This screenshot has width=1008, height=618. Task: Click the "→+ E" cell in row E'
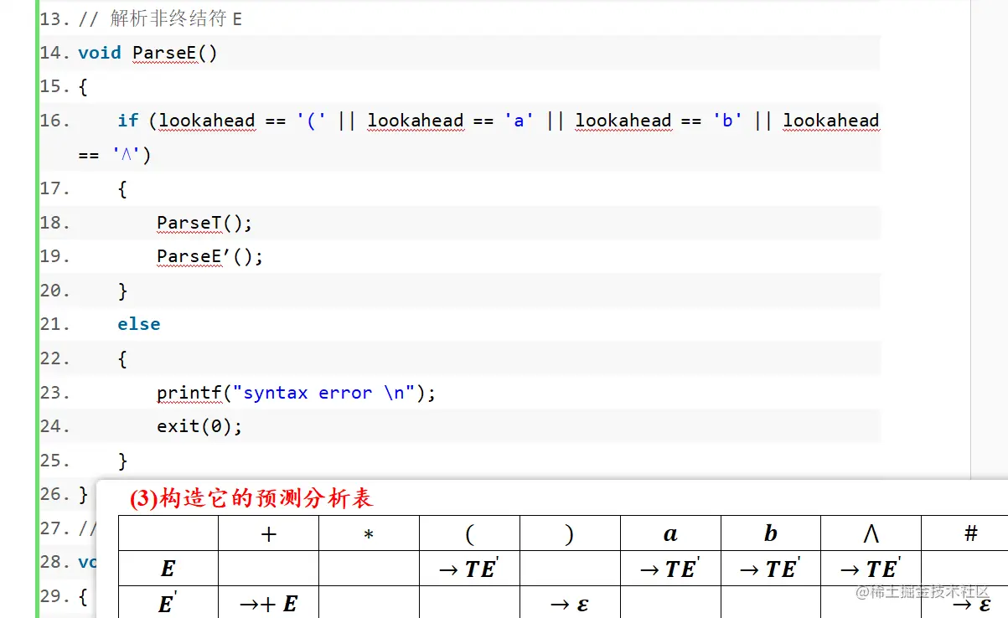tap(268, 603)
